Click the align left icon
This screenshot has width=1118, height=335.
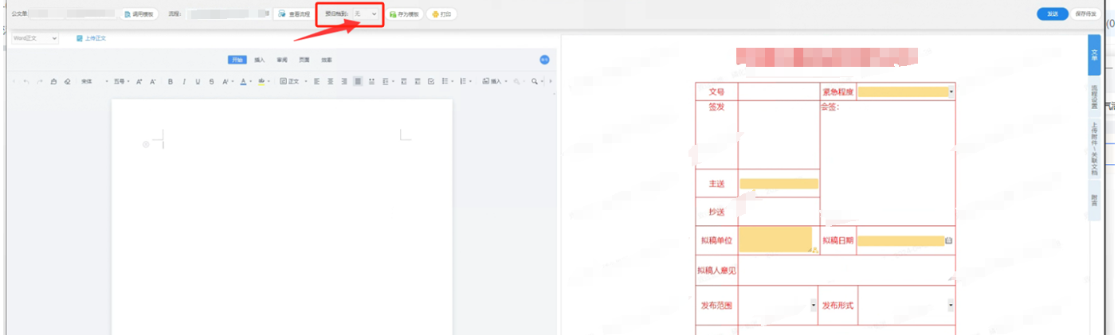[x=316, y=81]
